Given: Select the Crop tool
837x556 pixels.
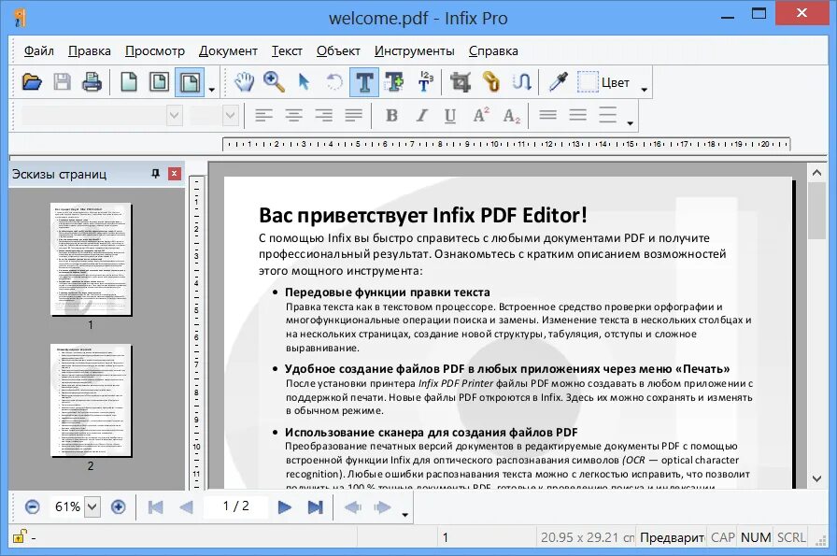Looking at the screenshot, I should [461, 82].
